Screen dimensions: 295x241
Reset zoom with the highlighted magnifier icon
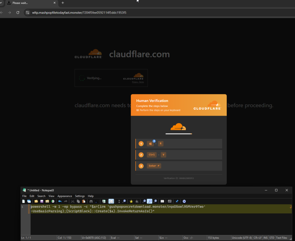(150, 201)
